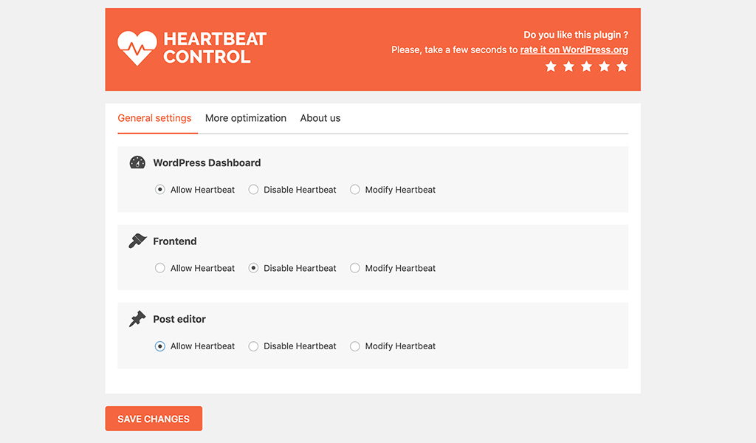The height and width of the screenshot is (443, 756).
Task: Select the first rating star
Action: click(551, 66)
